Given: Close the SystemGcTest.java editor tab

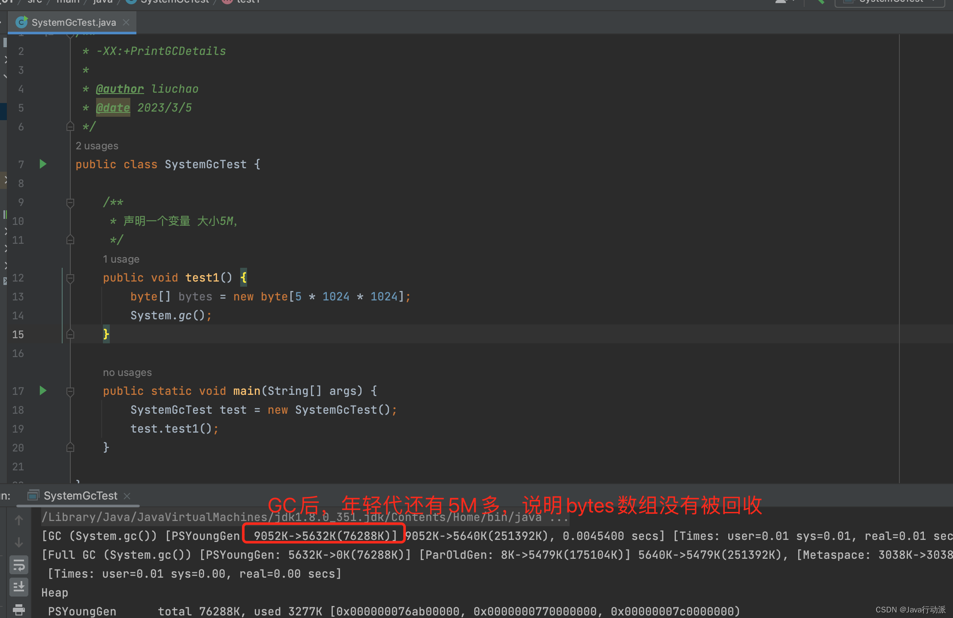Looking at the screenshot, I should point(126,22).
